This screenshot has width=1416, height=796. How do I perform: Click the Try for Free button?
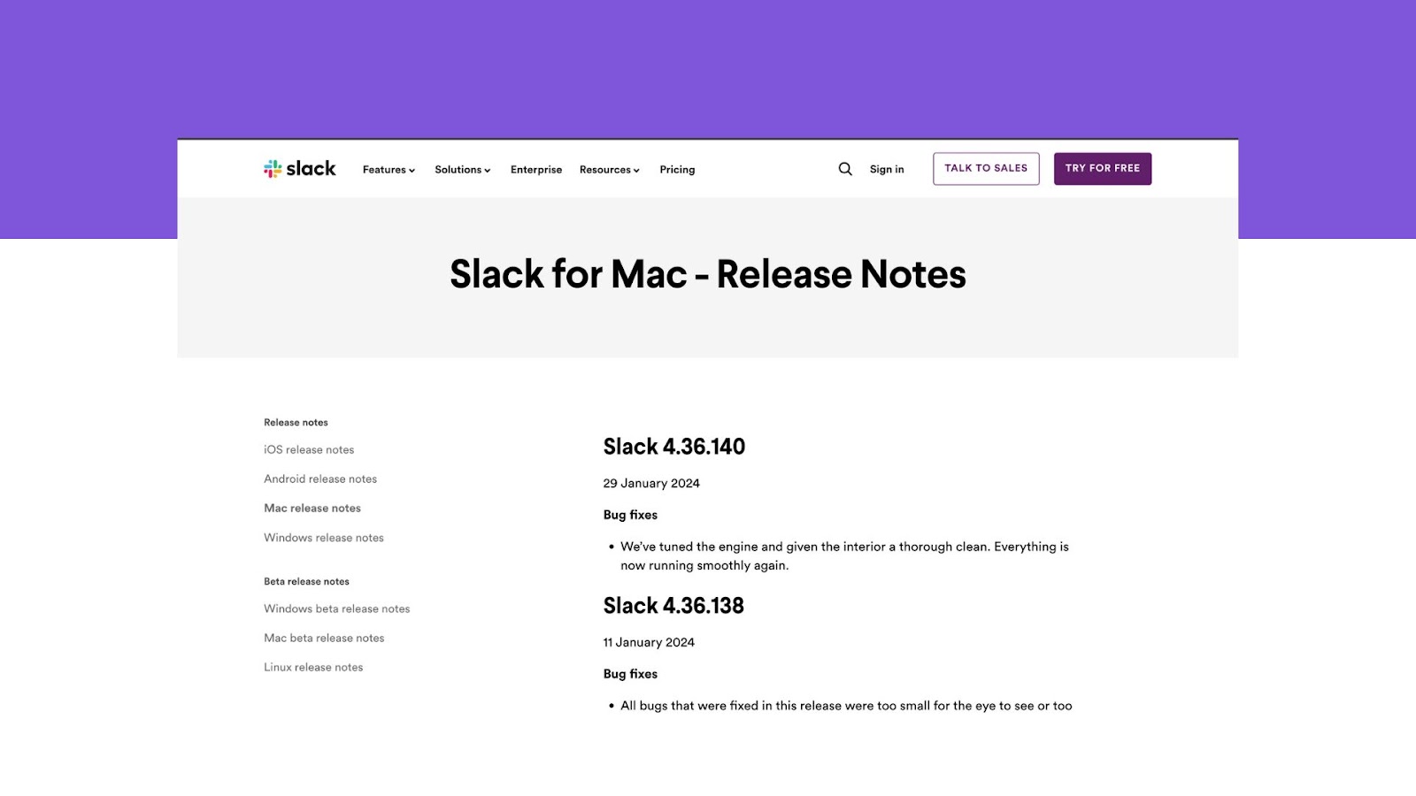1102,168
